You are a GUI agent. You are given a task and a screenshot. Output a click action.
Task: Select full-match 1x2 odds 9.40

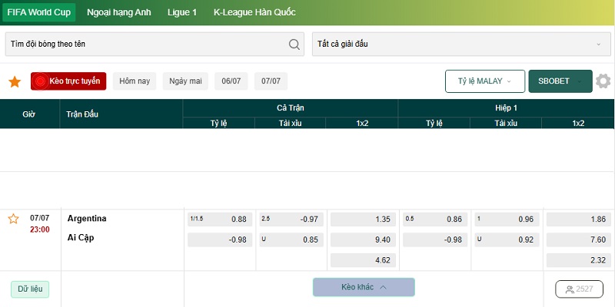tap(363, 239)
